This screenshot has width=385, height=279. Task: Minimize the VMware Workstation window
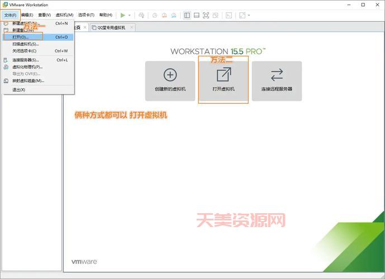(349, 4)
